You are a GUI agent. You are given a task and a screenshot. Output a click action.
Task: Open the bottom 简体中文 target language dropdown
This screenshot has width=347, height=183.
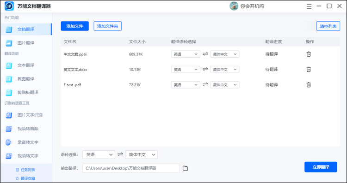[142, 154]
